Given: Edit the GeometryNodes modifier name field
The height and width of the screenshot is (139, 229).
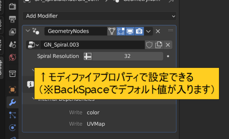Looking at the screenshot, I should click(76, 31).
